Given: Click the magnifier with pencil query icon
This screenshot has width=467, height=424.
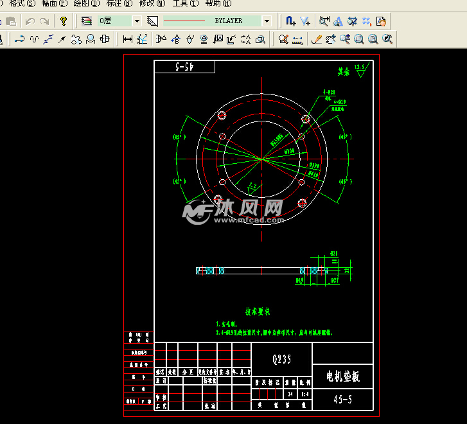Looking at the screenshot, I should pos(283,39).
